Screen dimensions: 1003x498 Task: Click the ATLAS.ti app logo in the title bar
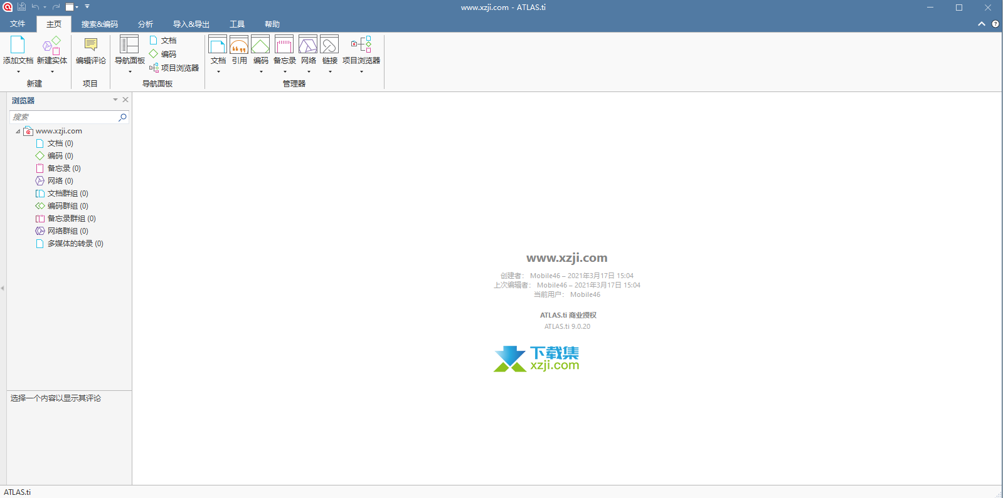click(x=8, y=7)
